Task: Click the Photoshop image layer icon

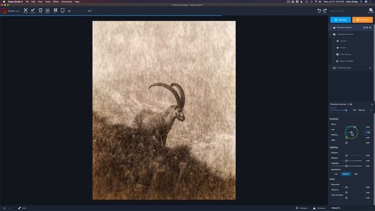Action: 334,68
